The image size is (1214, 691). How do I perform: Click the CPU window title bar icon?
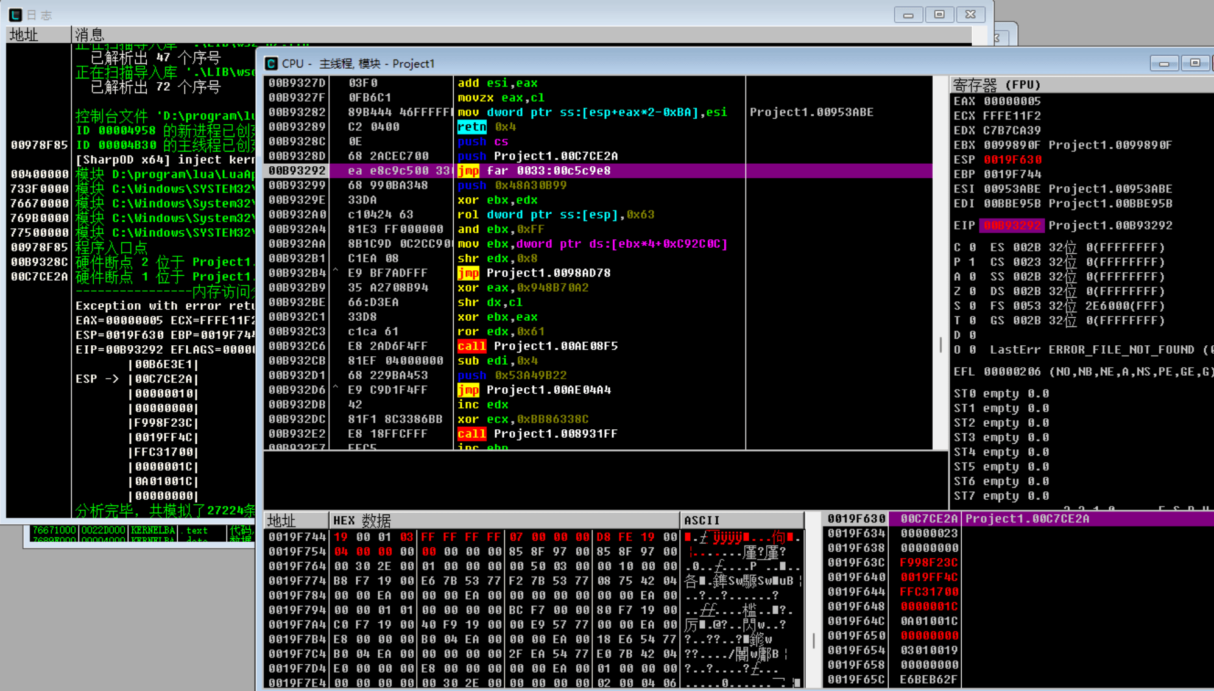270,63
